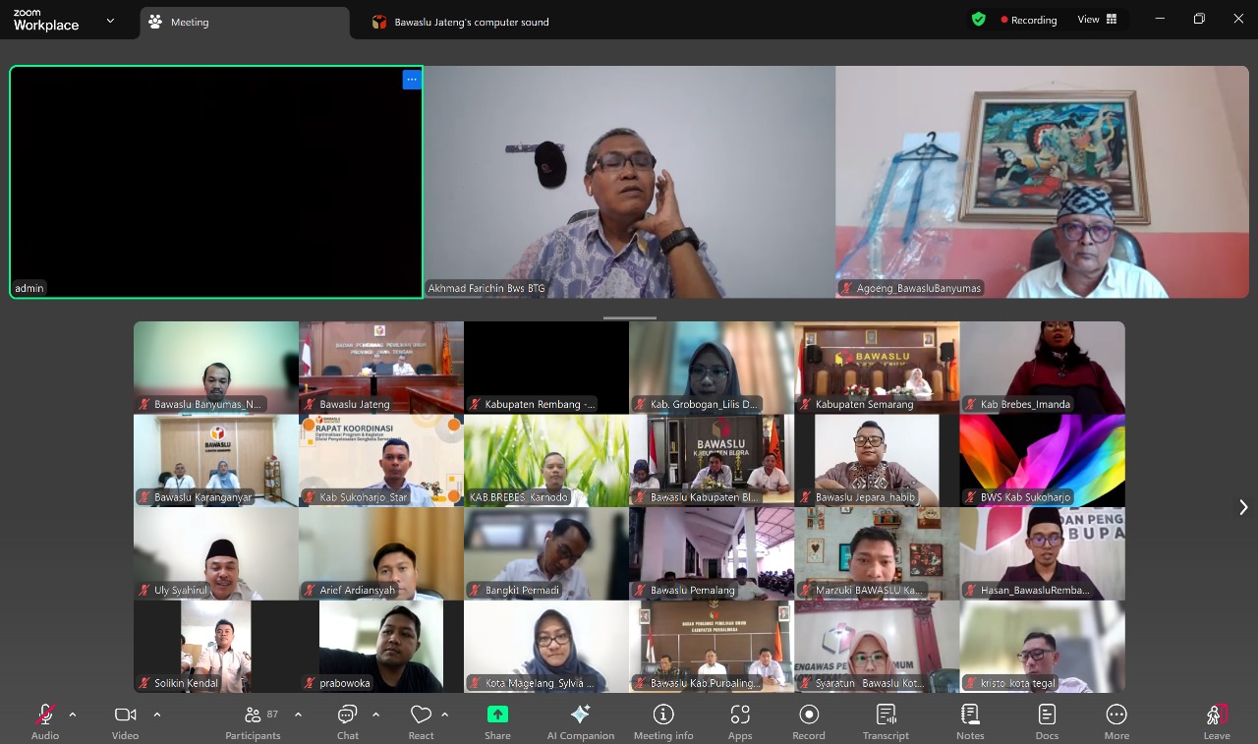Toggle recording with the Record button

pos(809,720)
